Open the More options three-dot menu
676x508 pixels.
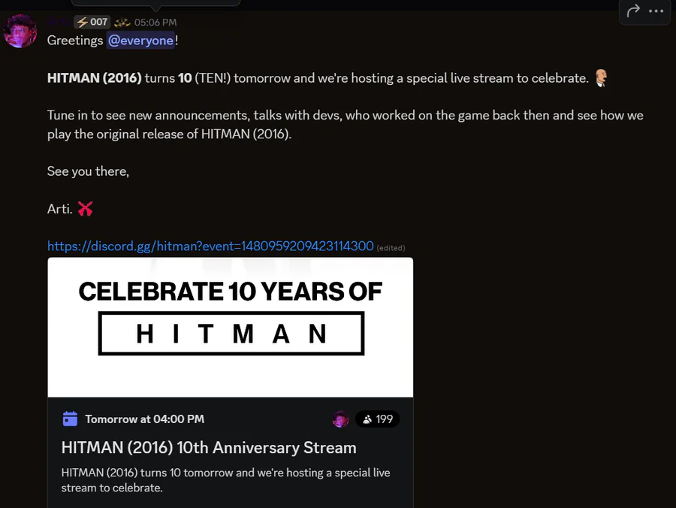point(656,11)
